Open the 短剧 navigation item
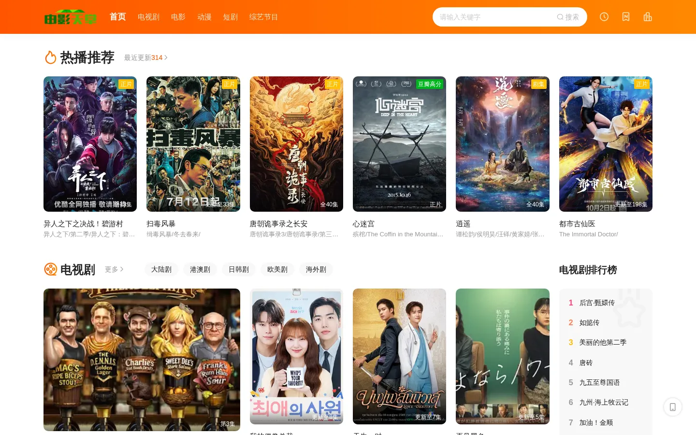Viewport: 696px width, 435px height. (x=231, y=17)
